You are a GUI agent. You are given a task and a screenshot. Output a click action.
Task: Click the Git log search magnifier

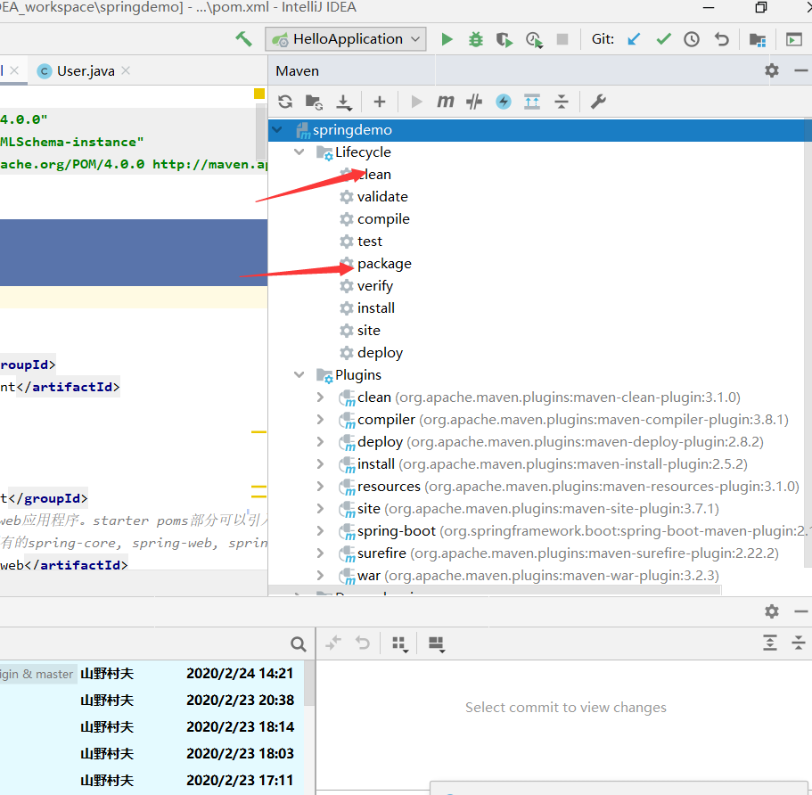pos(298,643)
